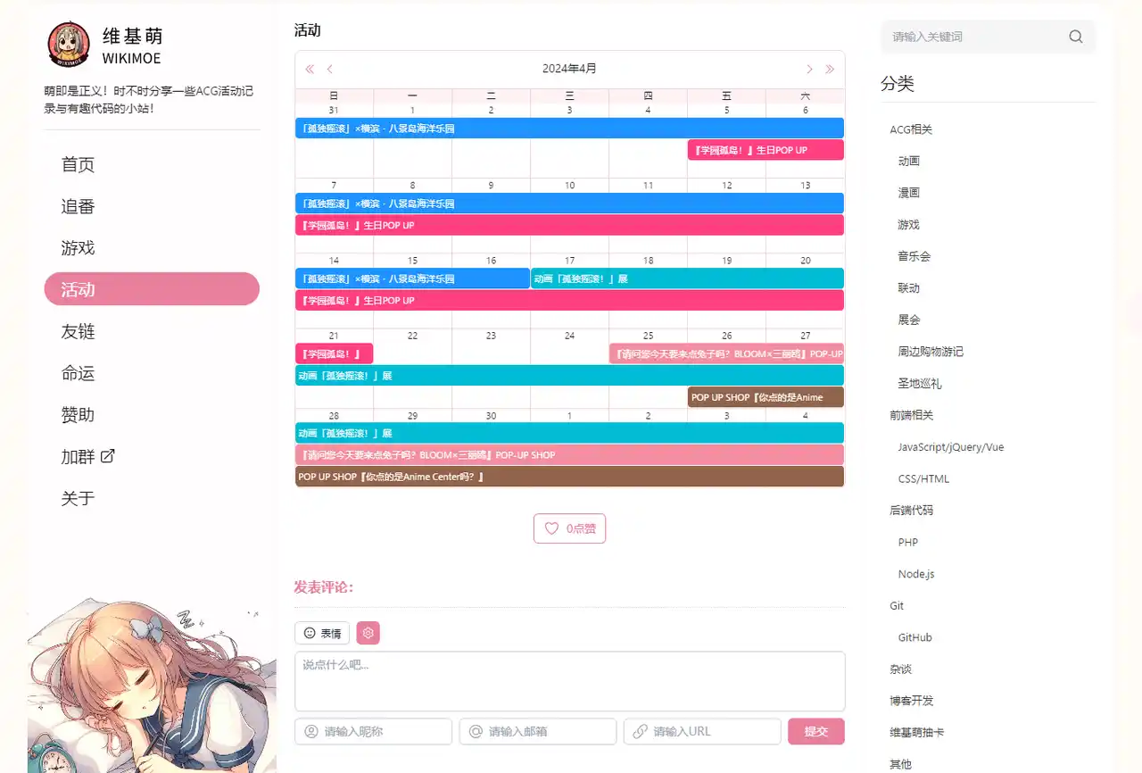This screenshot has width=1142, height=773.
Task: Select 友链 from the left navigation
Action: [78, 331]
